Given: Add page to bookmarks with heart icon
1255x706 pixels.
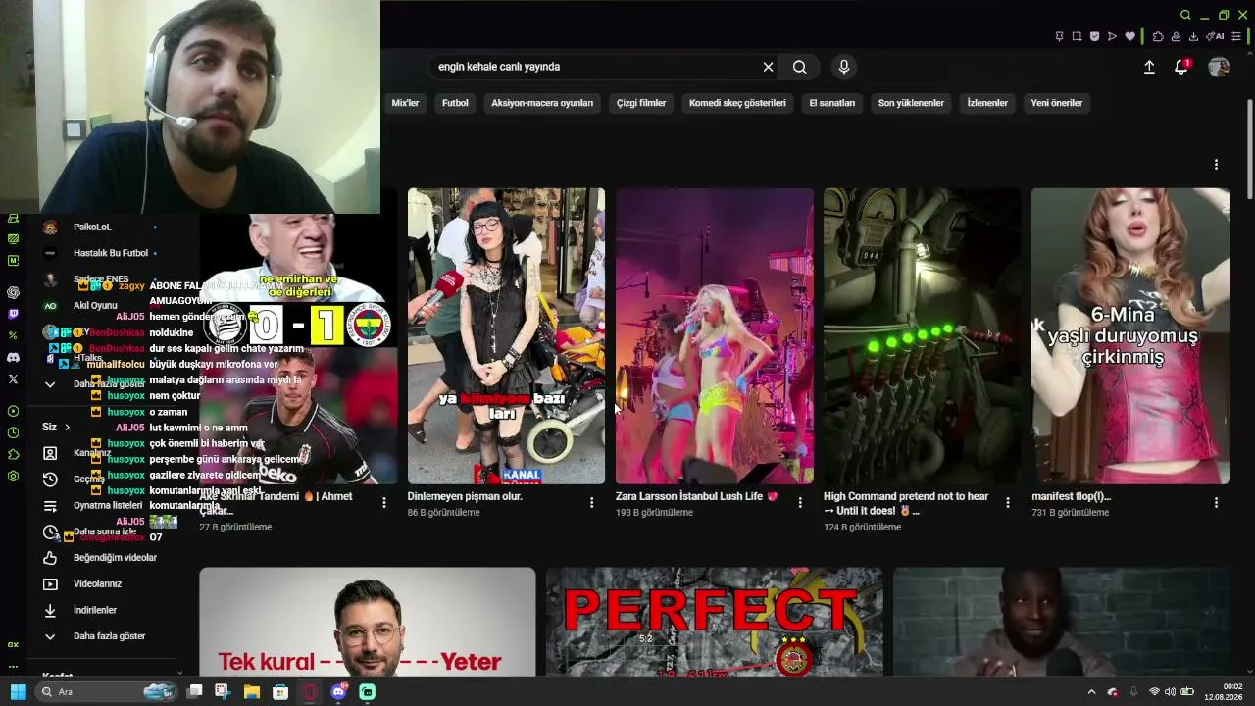Looking at the screenshot, I should (x=1129, y=37).
